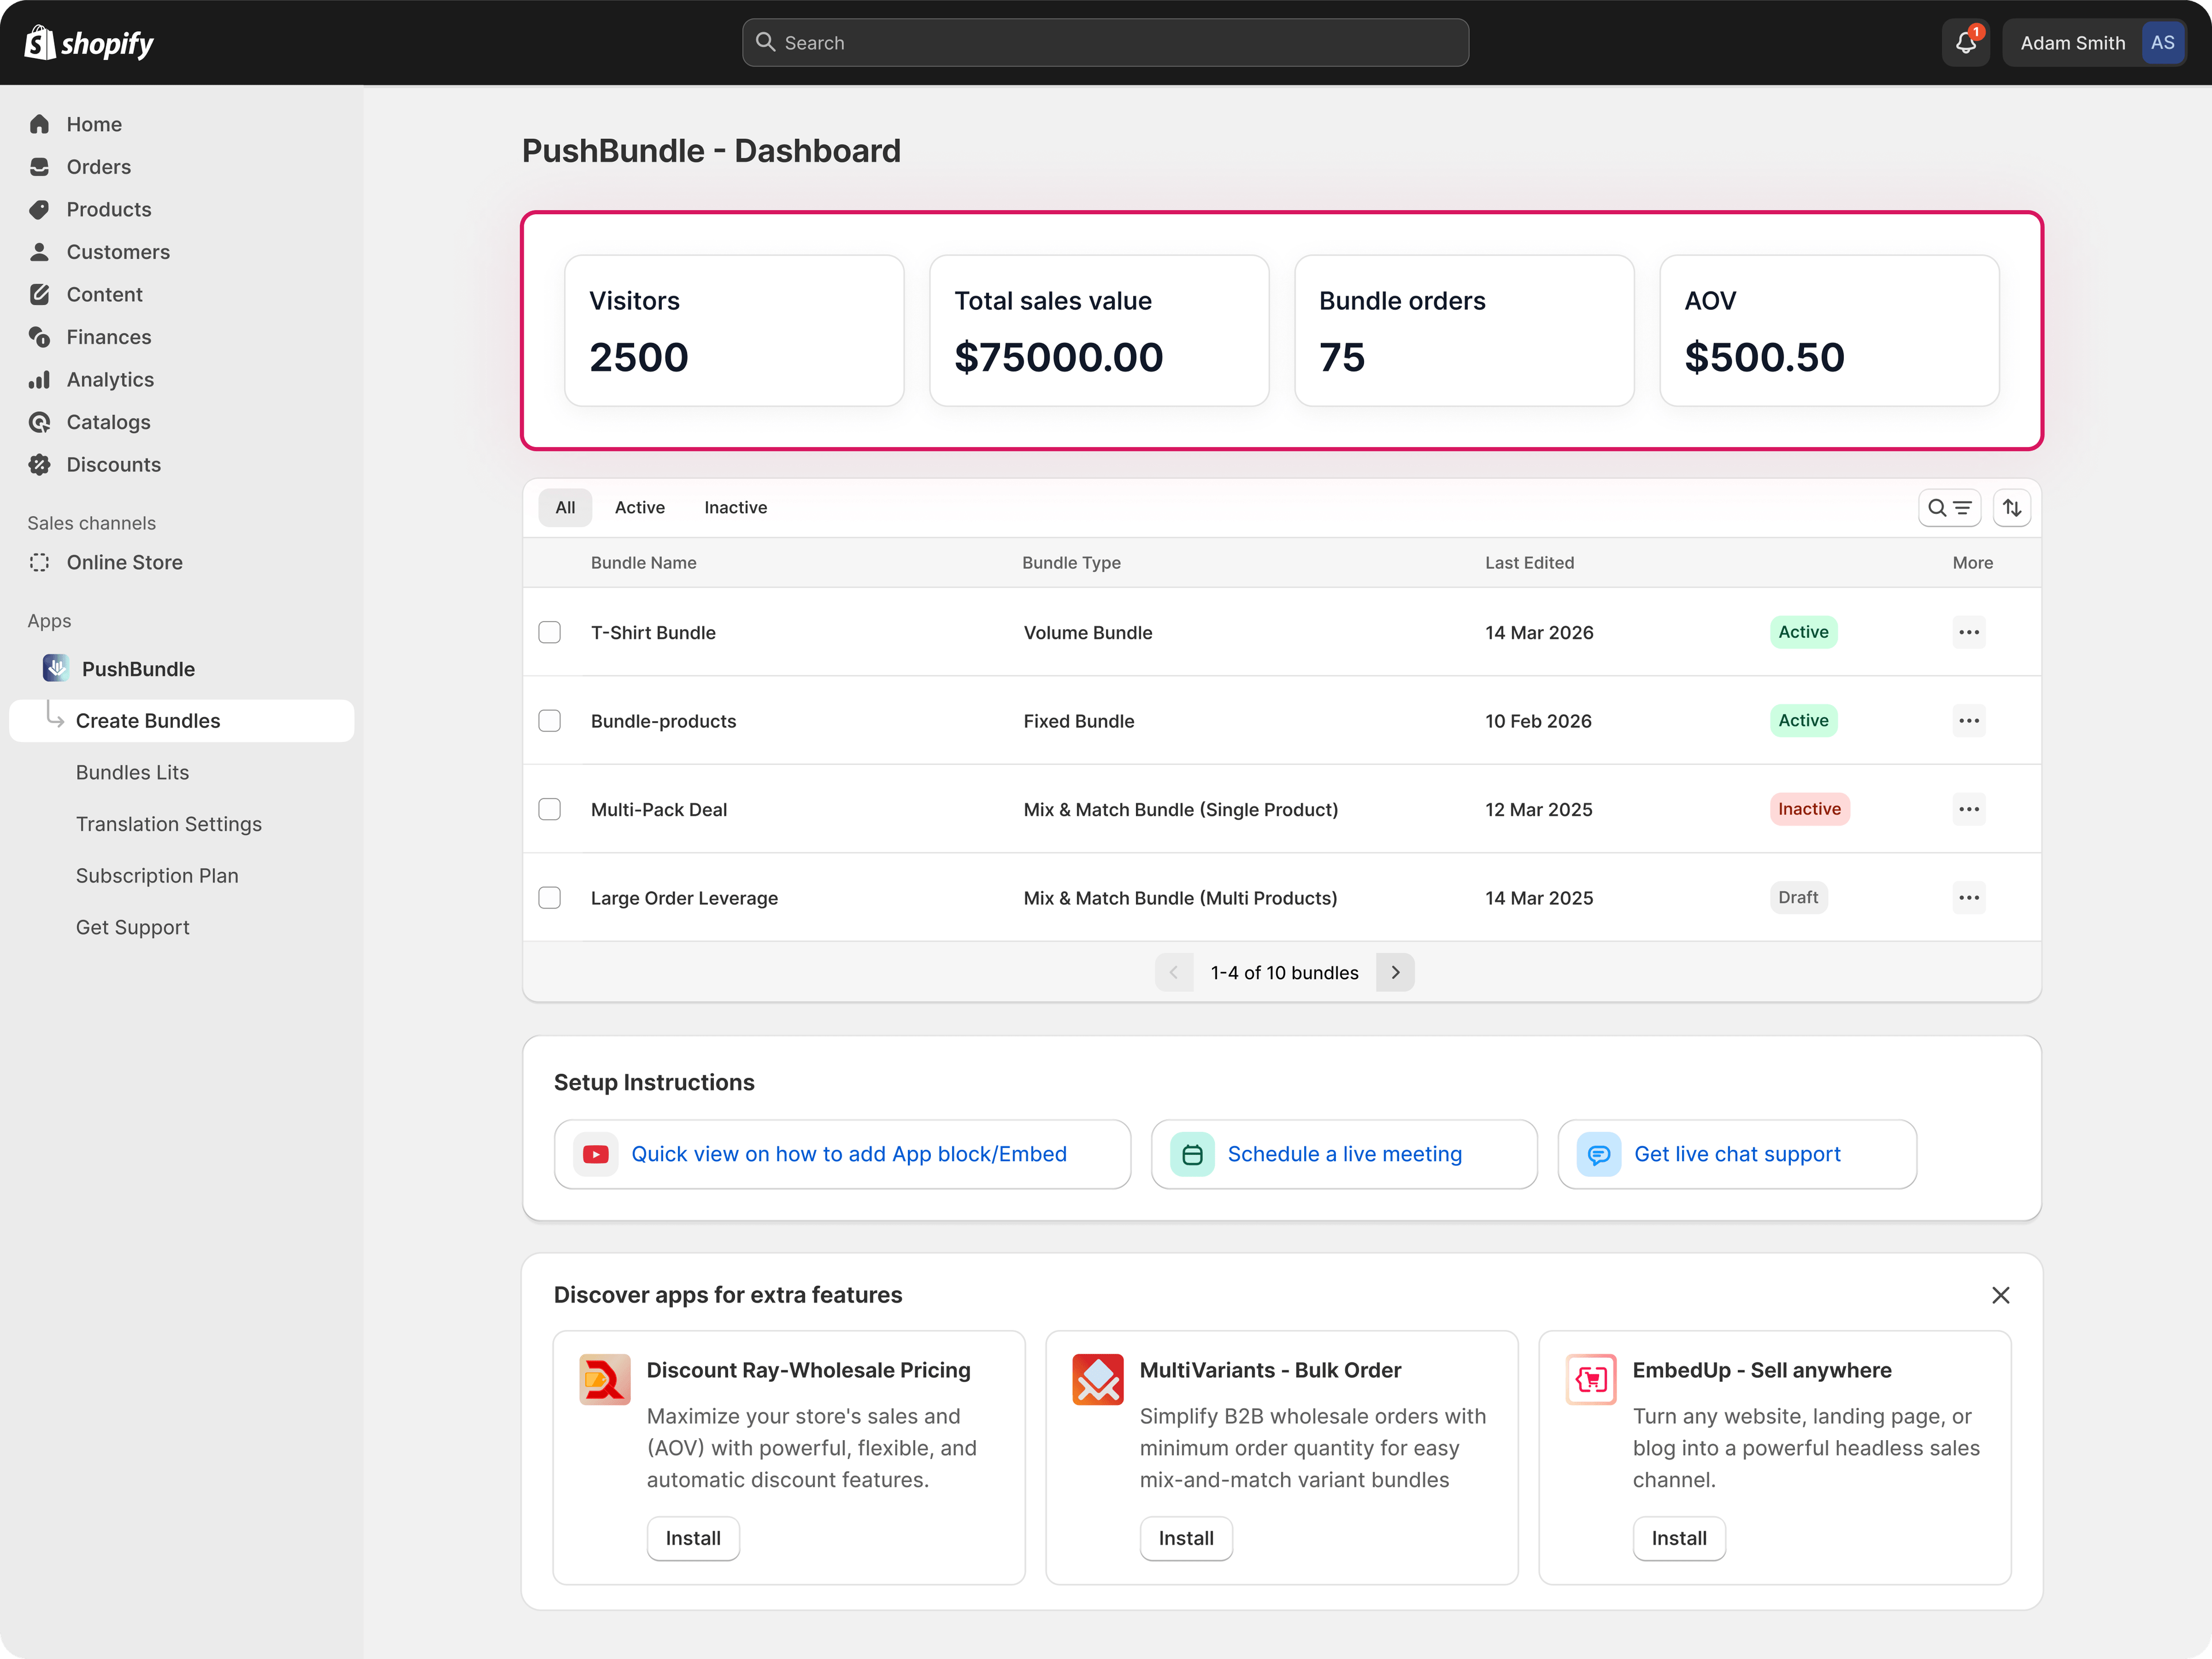This screenshot has width=2212, height=1659.
Task: Click the calendar meeting icon
Action: [x=1192, y=1154]
